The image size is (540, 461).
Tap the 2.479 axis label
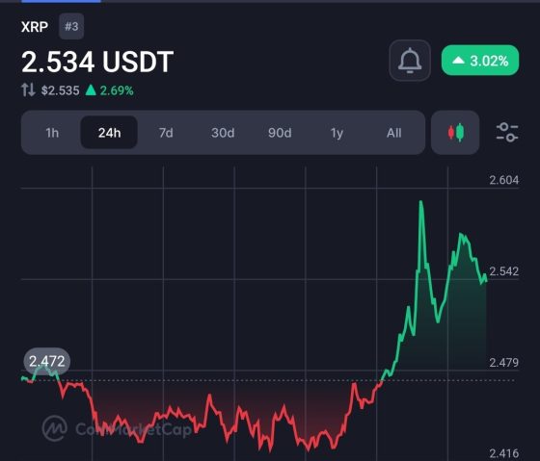pyautogui.click(x=503, y=362)
